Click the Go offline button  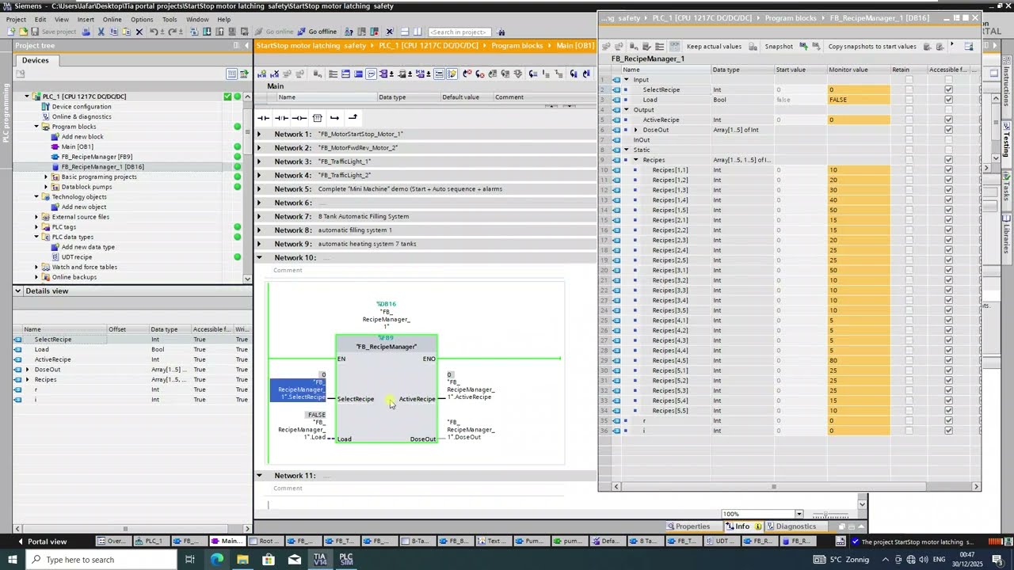(x=316, y=32)
